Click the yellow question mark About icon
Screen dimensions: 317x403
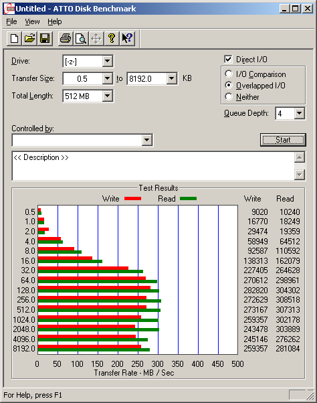[112, 39]
